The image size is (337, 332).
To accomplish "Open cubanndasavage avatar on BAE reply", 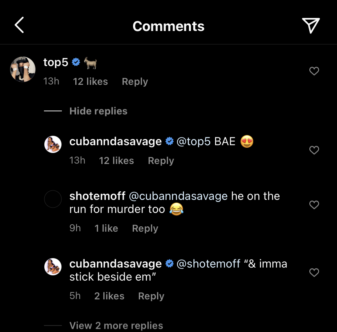I will [53, 145].
